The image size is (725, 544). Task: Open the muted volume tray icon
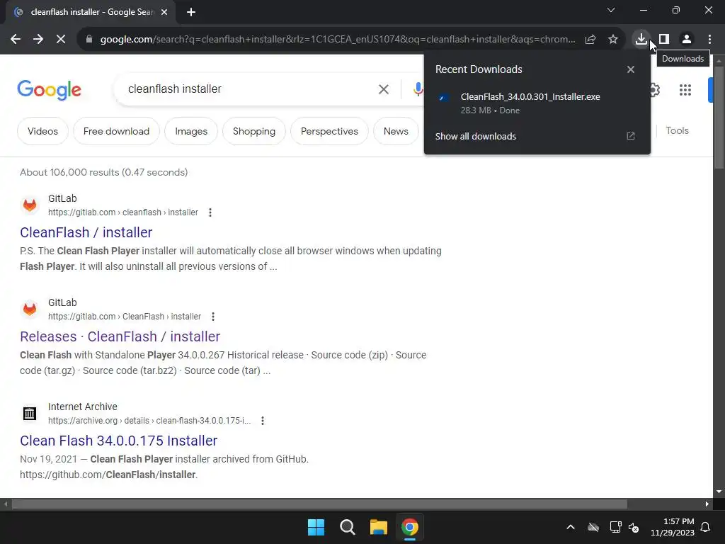tap(634, 527)
